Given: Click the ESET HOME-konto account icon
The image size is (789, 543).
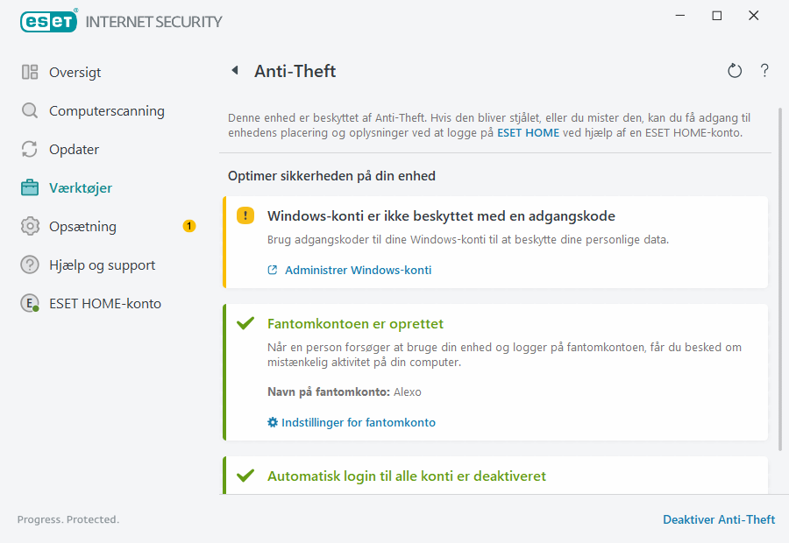Looking at the screenshot, I should coord(30,303).
